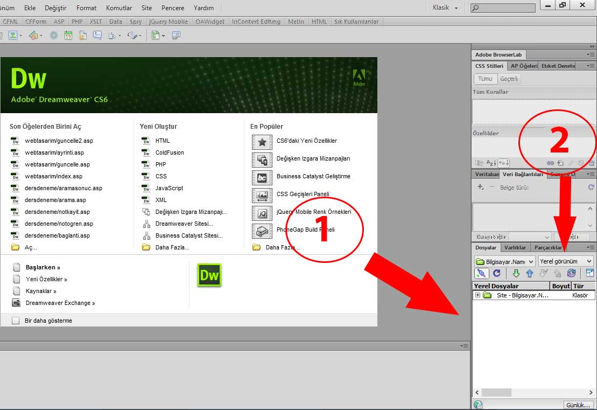Viewport: 597px width, 410px height.
Task: Click the PhoneGap Build panel icon
Action: tap(262, 231)
